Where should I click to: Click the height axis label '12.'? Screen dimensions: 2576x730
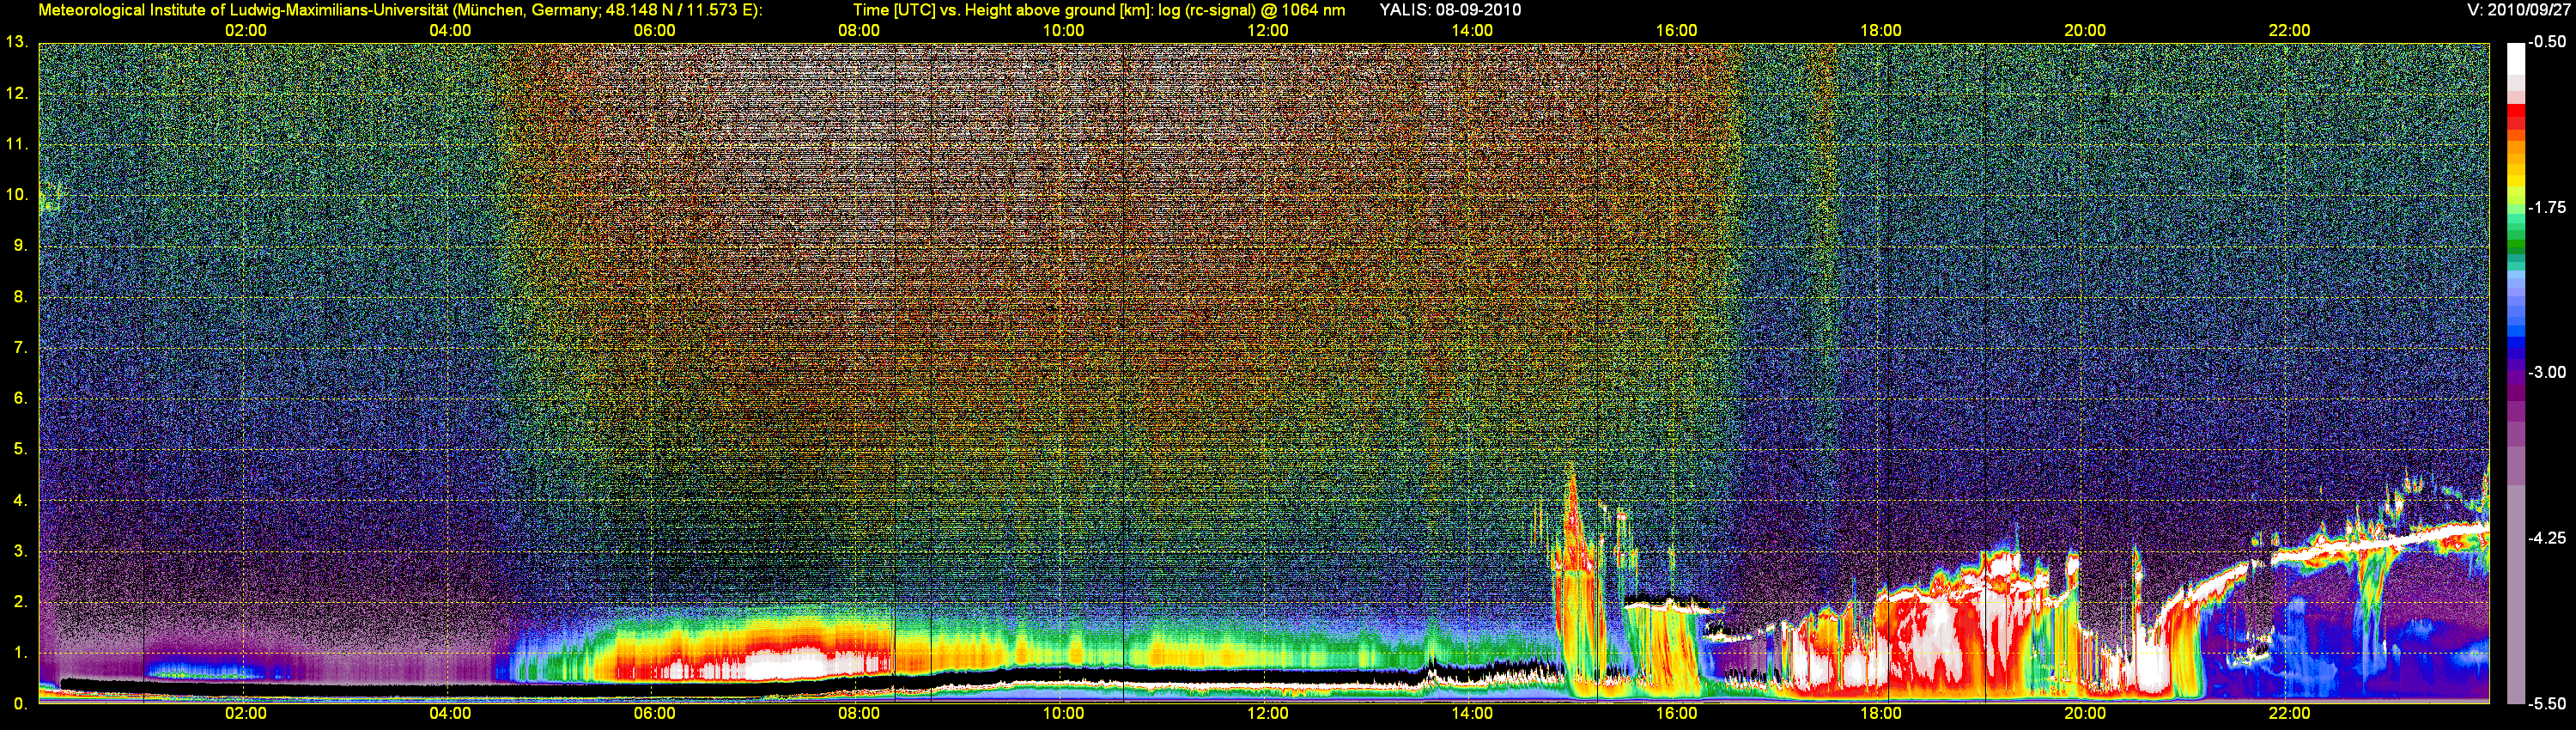[16, 94]
